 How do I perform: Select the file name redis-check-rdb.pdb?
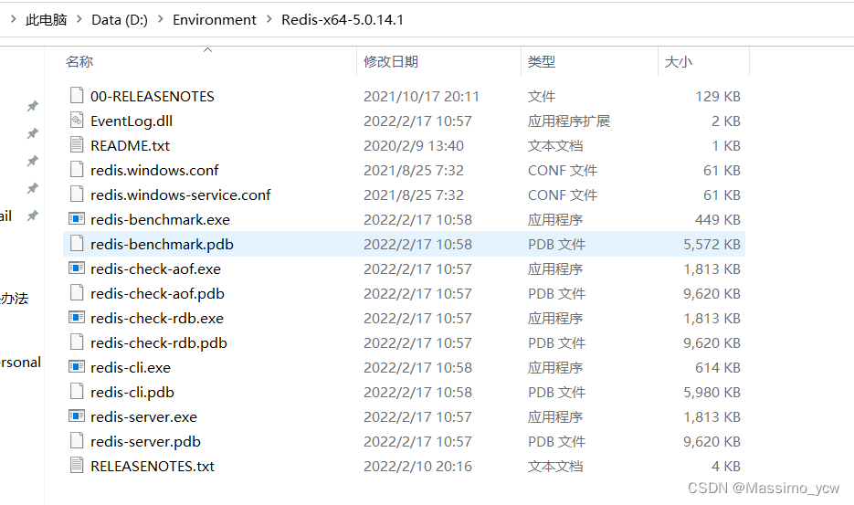[159, 342]
